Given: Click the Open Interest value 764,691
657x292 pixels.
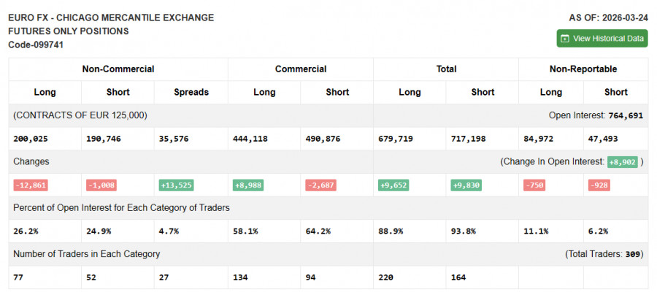Looking at the screenshot, I should (x=625, y=115).
